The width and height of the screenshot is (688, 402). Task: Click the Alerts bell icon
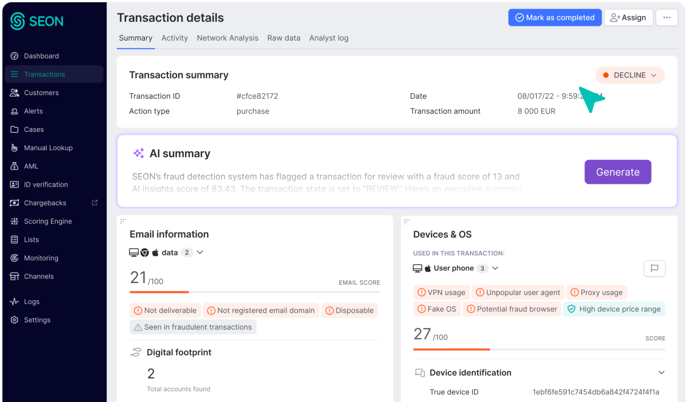pos(14,111)
